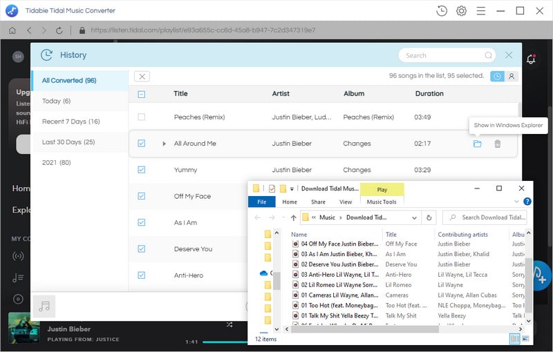This screenshot has height=352, width=553.
Task: Delete the All Around Me record
Action: [497, 144]
